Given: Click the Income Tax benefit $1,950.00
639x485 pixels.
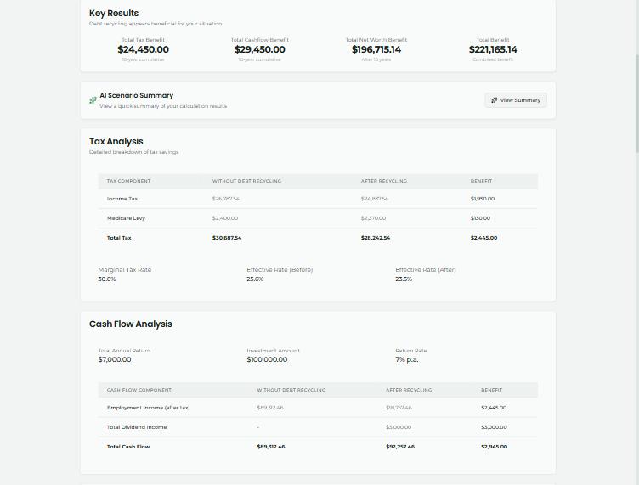Looking at the screenshot, I should point(483,199).
